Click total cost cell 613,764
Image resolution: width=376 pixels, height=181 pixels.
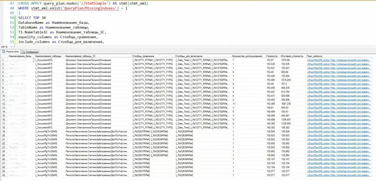point(285,92)
